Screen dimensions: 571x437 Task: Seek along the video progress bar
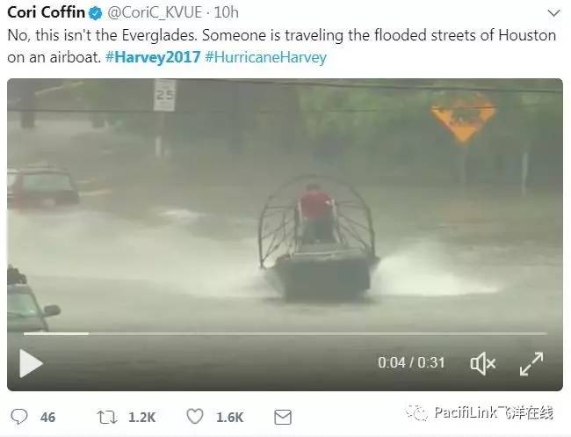point(285,333)
